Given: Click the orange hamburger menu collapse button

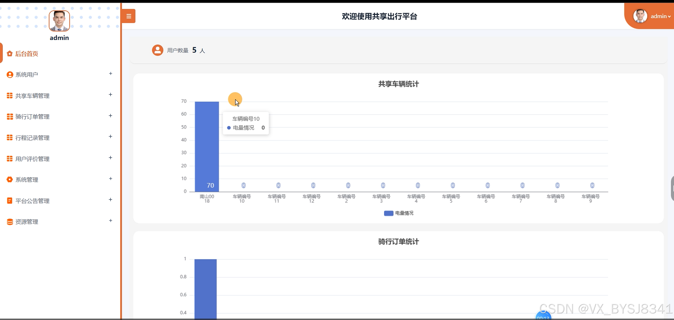Looking at the screenshot, I should click(129, 16).
